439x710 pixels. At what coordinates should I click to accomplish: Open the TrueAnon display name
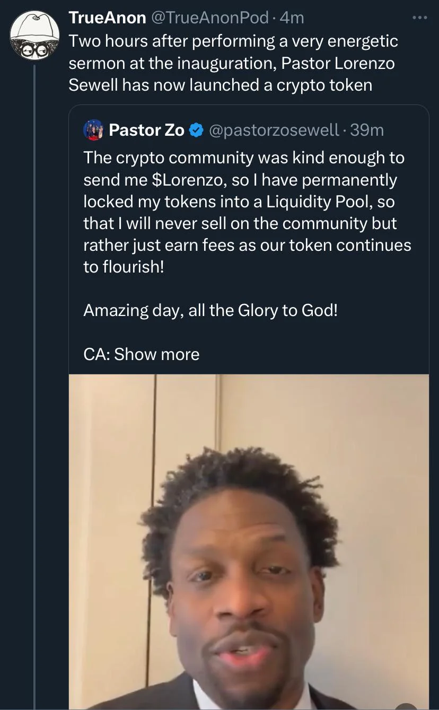pyautogui.click(x=107, y=17)
